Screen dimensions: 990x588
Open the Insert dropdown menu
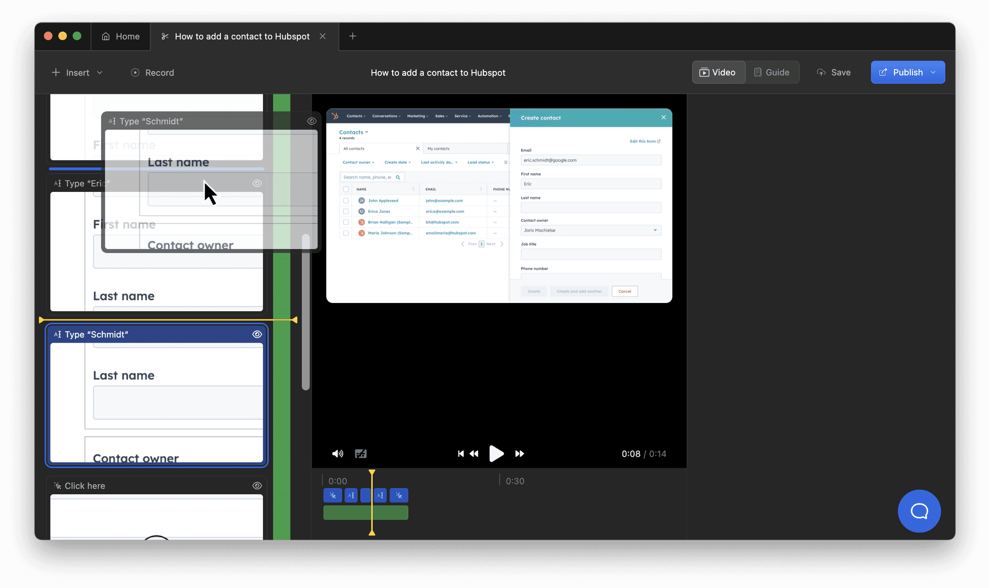tap(77, 72)
